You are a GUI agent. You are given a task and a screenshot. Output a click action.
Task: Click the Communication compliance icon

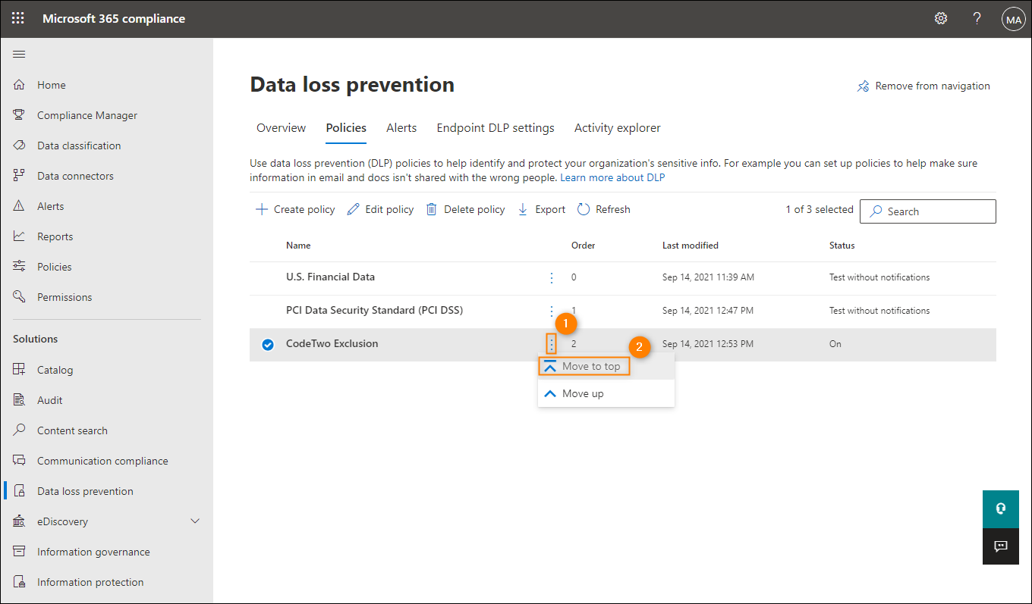20,461
